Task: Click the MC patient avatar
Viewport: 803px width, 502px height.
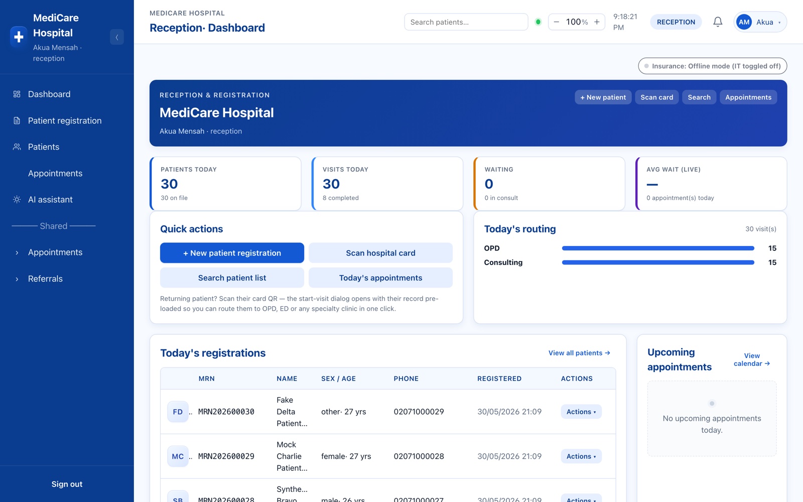Action: click(178, 456)
